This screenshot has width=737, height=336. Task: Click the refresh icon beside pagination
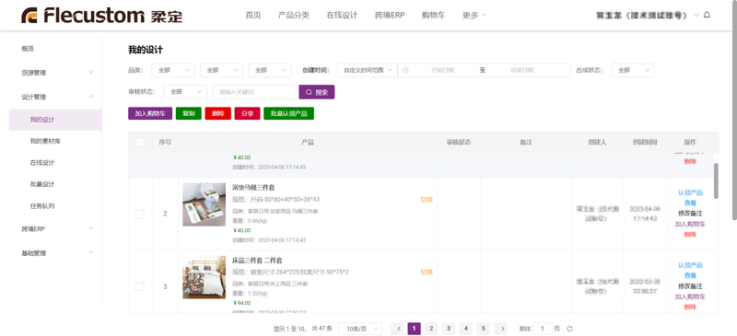[569, 329]
